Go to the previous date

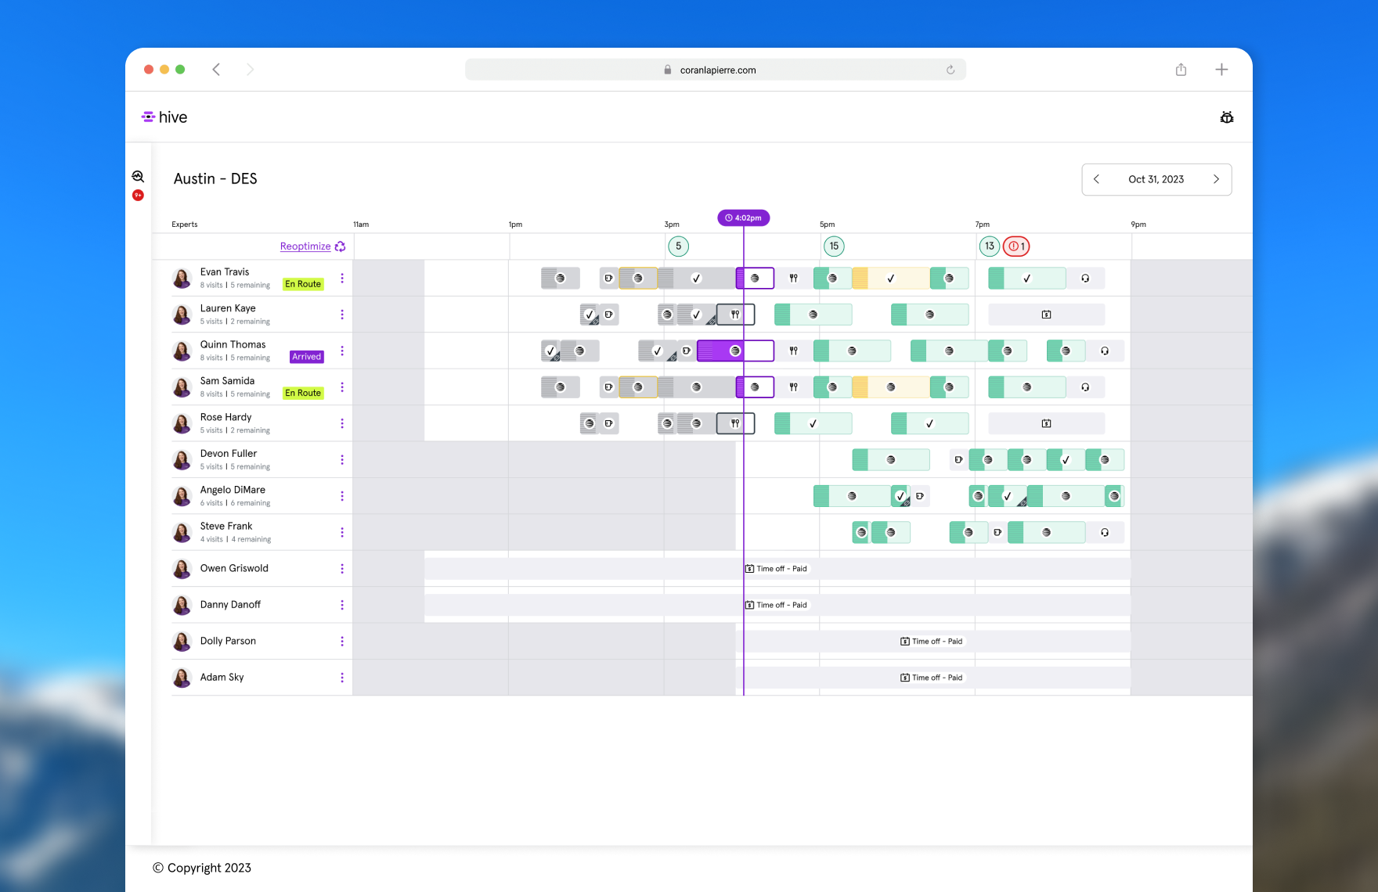(1096, 179)
